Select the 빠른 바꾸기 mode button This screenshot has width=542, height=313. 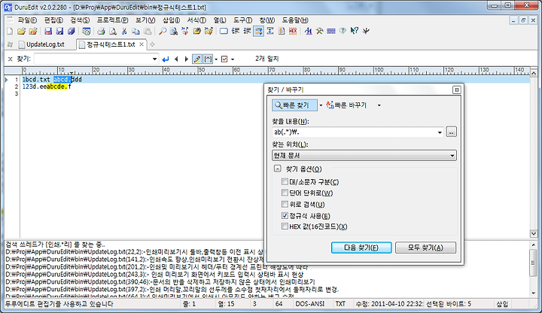pos(347,105)
